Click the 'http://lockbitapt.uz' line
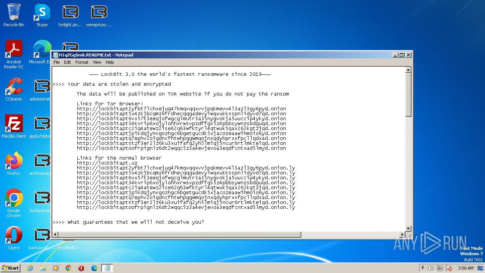This screenshot has width=485, height=273. click(x=107, y=163)
